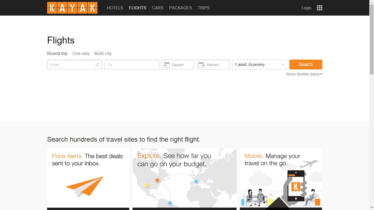Click the Return calendar icon
The image size is (374, 210).
[202, 65]
